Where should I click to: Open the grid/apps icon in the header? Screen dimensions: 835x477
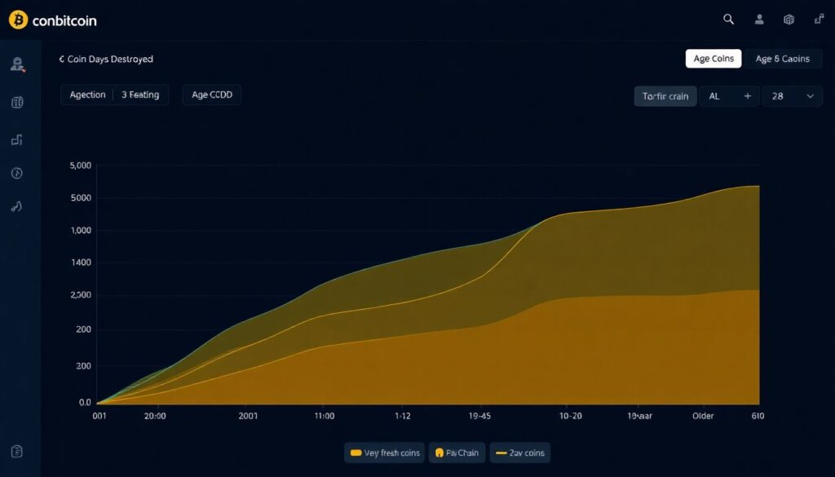coord(788,19)
